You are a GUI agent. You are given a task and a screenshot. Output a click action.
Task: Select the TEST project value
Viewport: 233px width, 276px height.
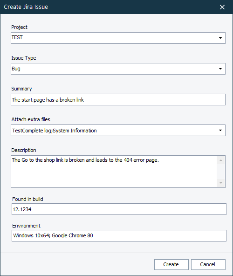(x=17, y=37)
